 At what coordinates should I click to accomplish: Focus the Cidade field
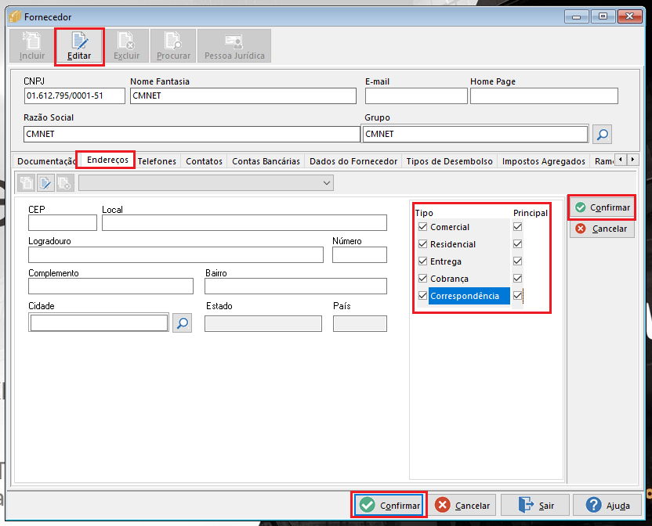click(x=99, y=322)
